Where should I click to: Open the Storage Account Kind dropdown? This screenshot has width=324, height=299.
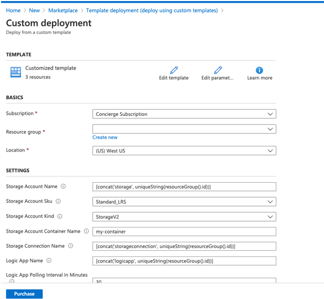[x=184, y=216]
